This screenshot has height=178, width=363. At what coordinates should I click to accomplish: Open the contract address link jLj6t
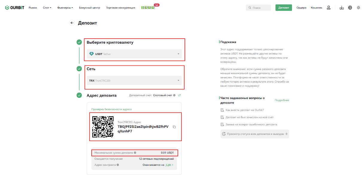coord(169,165)
